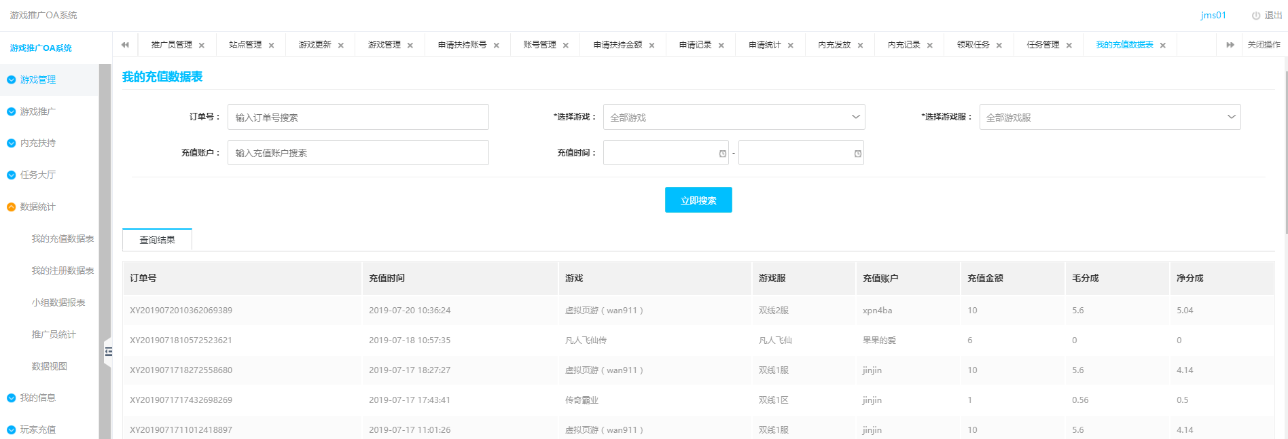Click the 订单号 search input field
Viewport: 1288px width, 439px height.
click(x=358, y=118)
